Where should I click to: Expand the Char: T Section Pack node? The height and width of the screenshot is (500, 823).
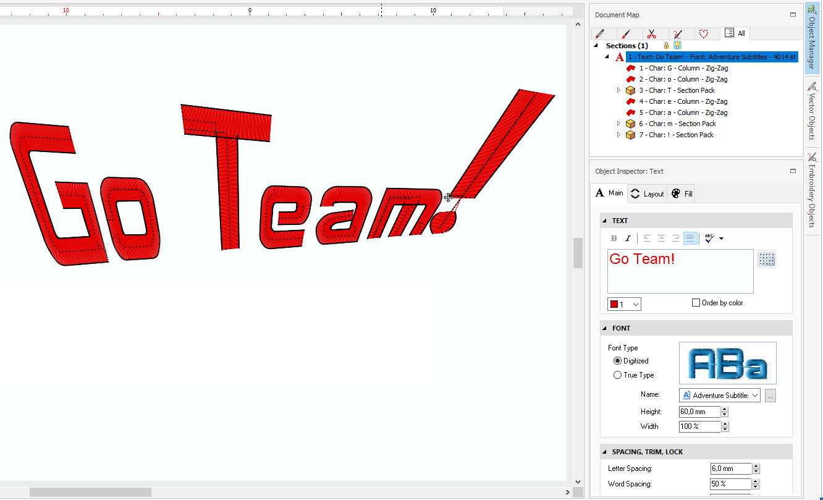(x=619, y=90)
